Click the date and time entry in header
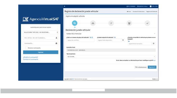Image resolution: width=177 pixels, height=98 pixels. coord(142,6)
